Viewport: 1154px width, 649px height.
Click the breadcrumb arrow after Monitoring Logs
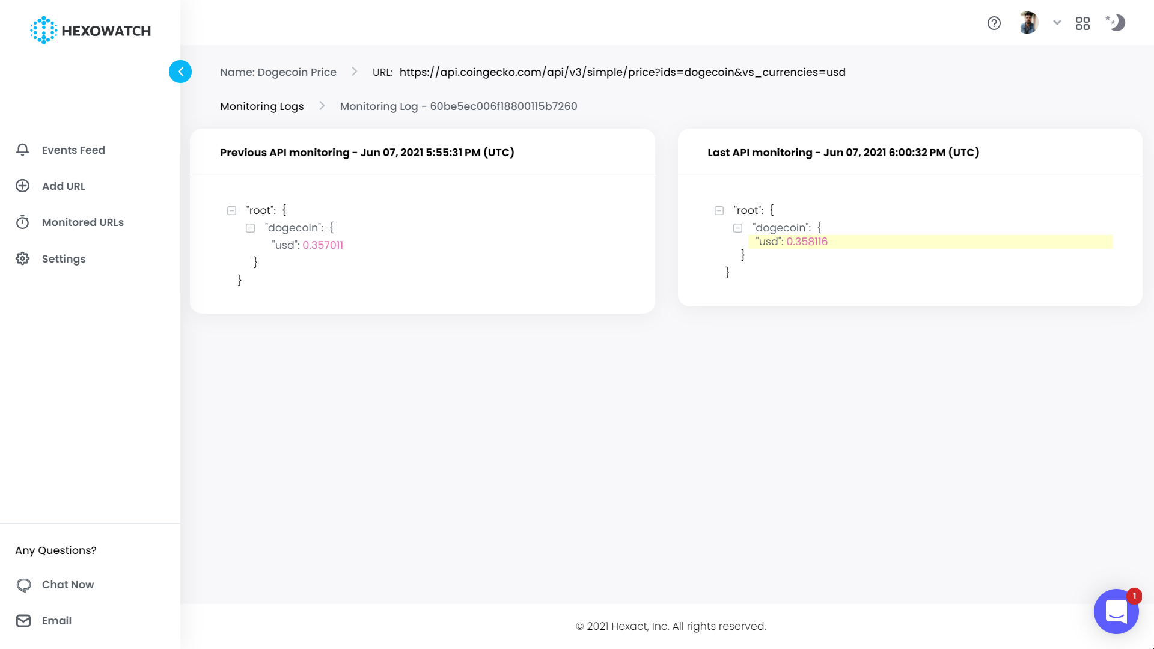[322, 106]
